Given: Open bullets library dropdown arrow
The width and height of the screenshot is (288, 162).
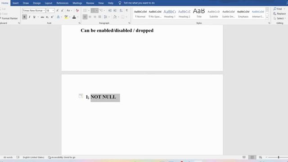Looking at the screenshot, I should coord(89,10).
